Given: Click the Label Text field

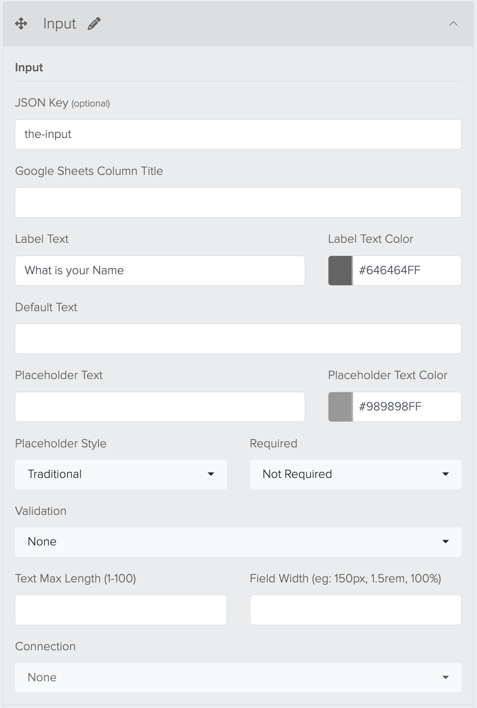Looking at the screenshot, I should pyautogui.click(x=160, y=270).
